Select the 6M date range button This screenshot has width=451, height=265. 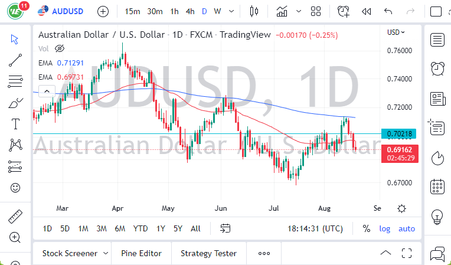(120, 228)
